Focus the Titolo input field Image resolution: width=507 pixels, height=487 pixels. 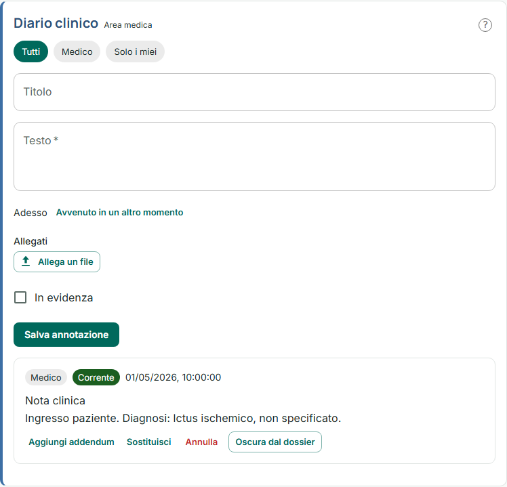pyautogui.click(x=254, y=92)
